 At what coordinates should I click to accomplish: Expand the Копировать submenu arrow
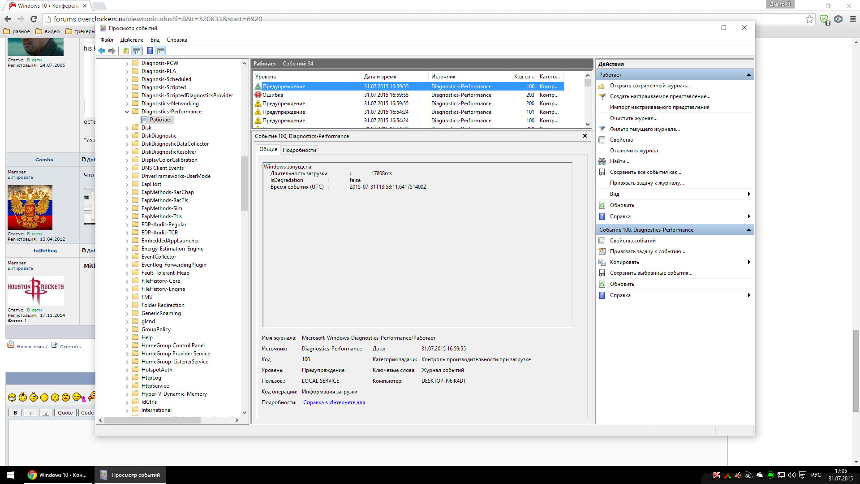click(x=748, y=262)
